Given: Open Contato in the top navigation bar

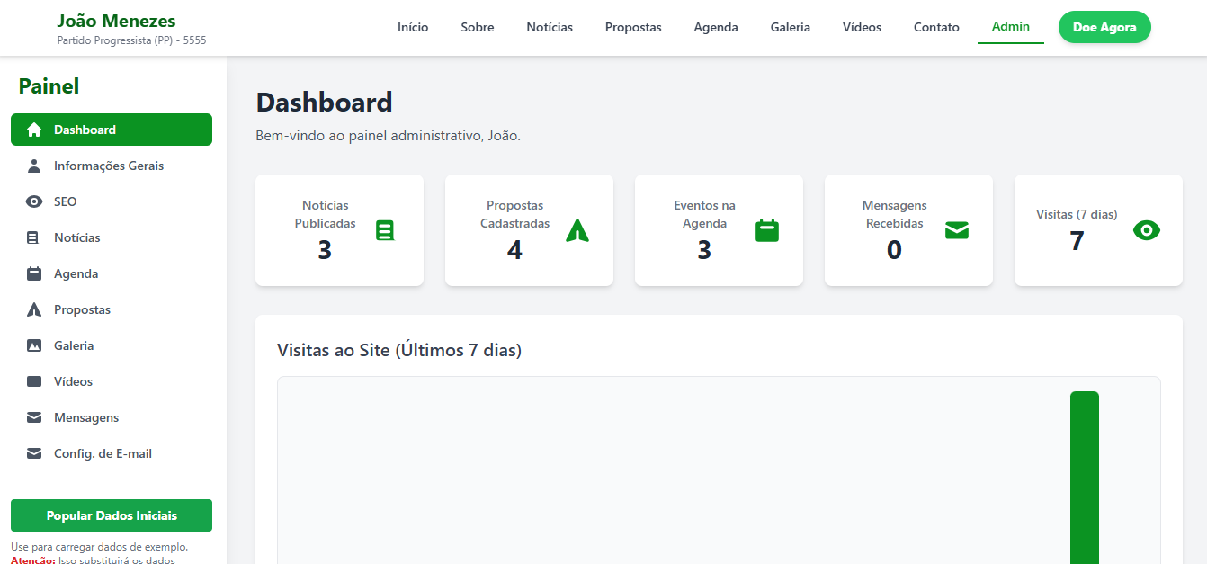Looking at the screenshot, I should (936, 27).
